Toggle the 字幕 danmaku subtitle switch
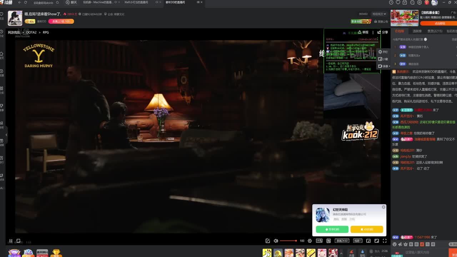457x257 pixels. coord(319,241)
